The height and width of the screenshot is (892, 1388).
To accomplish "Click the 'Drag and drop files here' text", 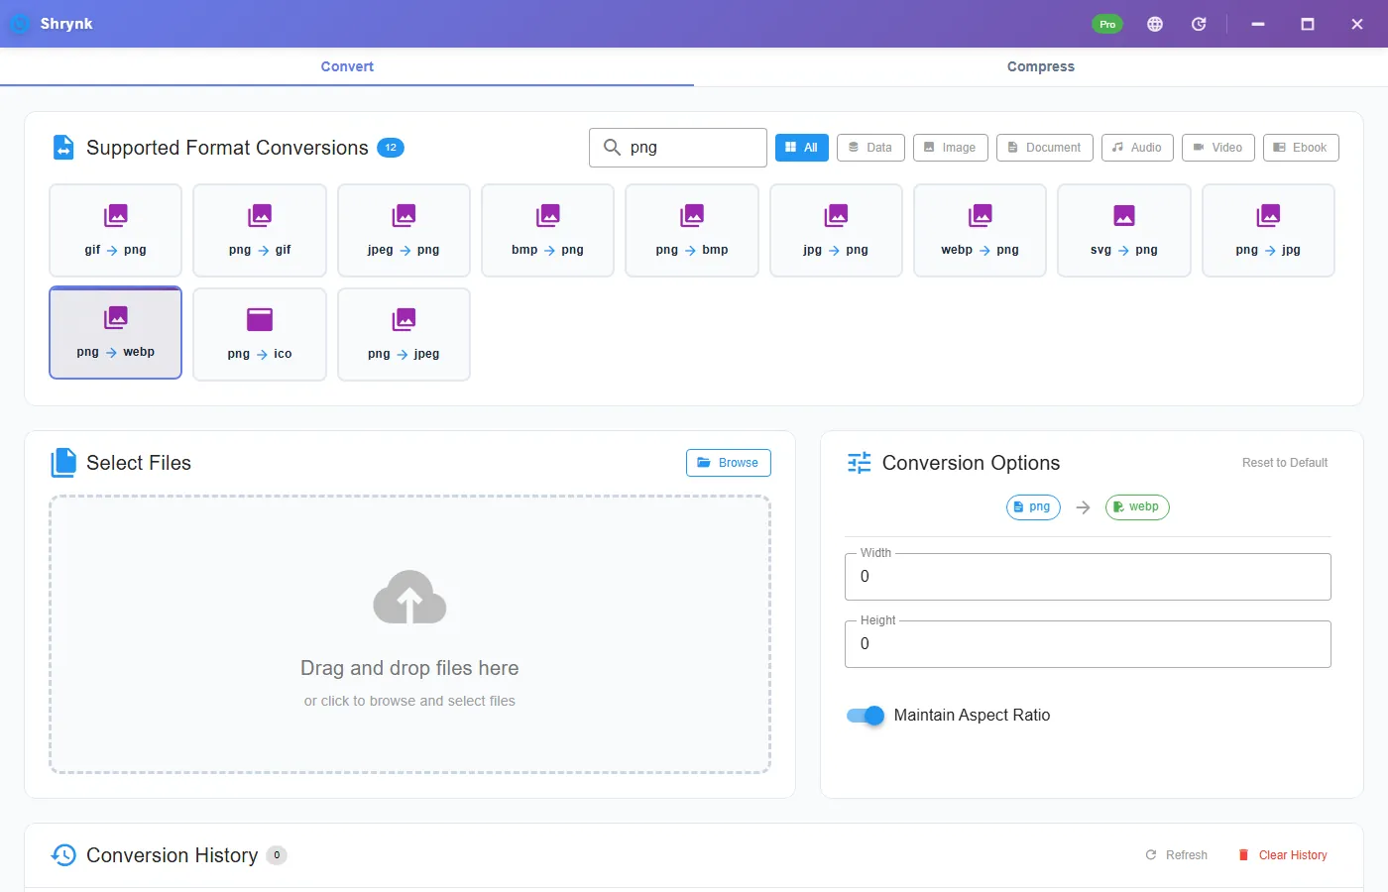I will coord(409,668).
